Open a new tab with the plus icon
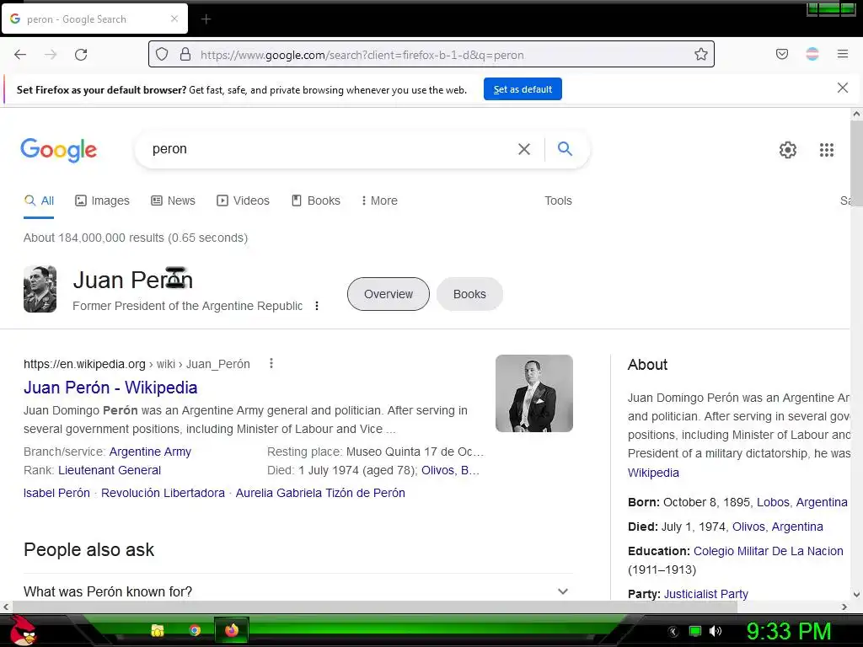The height and width of the screenshot is (647, 863). [206, 19]
